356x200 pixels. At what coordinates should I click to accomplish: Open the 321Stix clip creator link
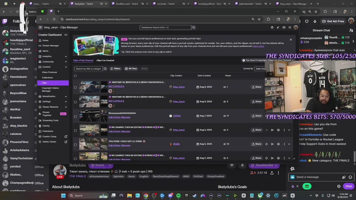(177, 116)
